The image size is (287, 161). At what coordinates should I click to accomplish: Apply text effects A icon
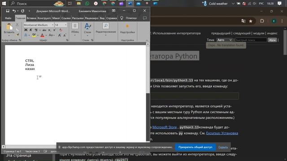[x=26, y=35]
